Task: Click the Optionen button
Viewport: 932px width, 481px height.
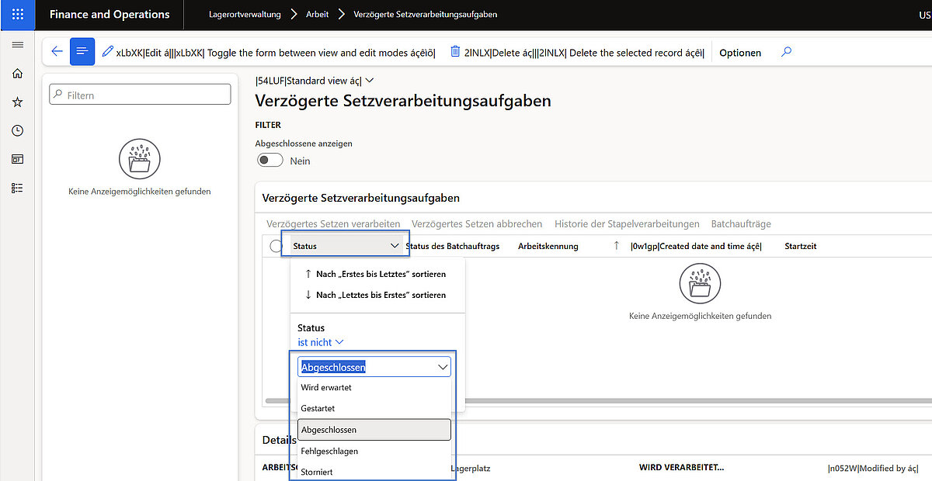Action: click(739, 53)
